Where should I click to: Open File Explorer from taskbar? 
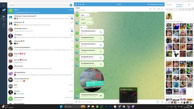click(x=93, y=107)
